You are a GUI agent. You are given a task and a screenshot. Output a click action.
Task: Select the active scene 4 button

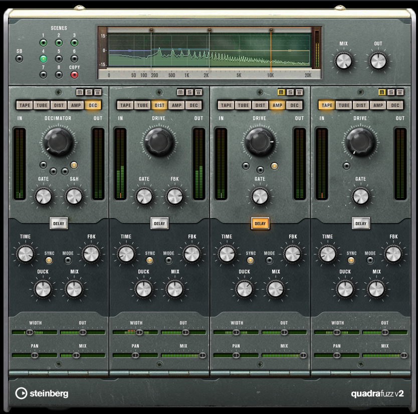pos(43,59)
